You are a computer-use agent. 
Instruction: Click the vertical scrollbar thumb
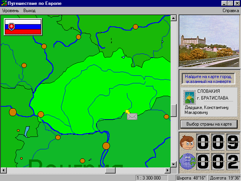click(174, 110)
